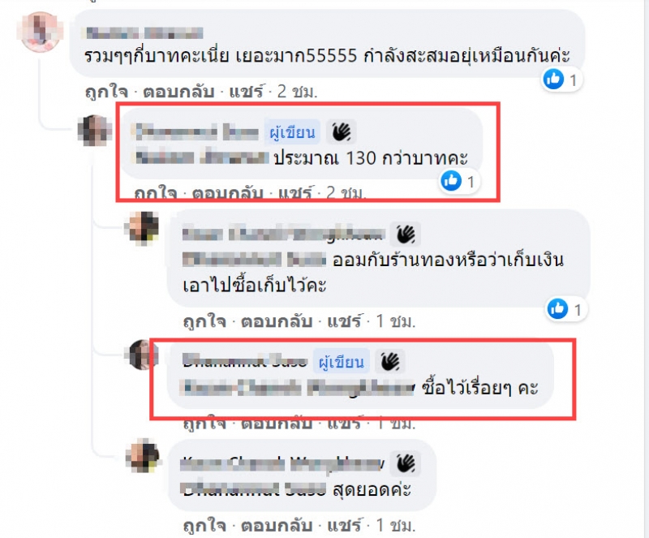Open avatar beside ออมกับร้านทอง comment

[x=142, y=228]
